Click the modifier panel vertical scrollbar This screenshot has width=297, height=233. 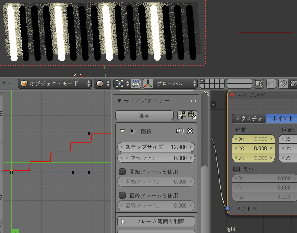click(204, 199)
